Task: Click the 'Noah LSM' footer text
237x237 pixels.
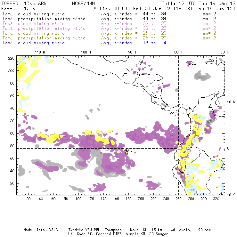Action: click(x=139, y=230)
